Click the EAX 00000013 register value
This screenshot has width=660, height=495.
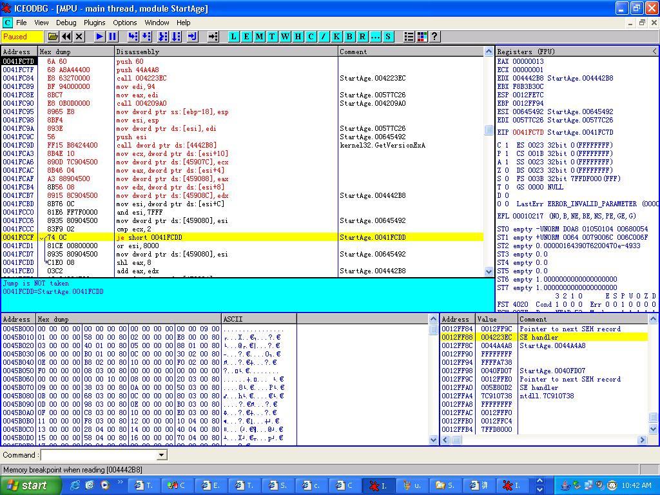(528, 61)
